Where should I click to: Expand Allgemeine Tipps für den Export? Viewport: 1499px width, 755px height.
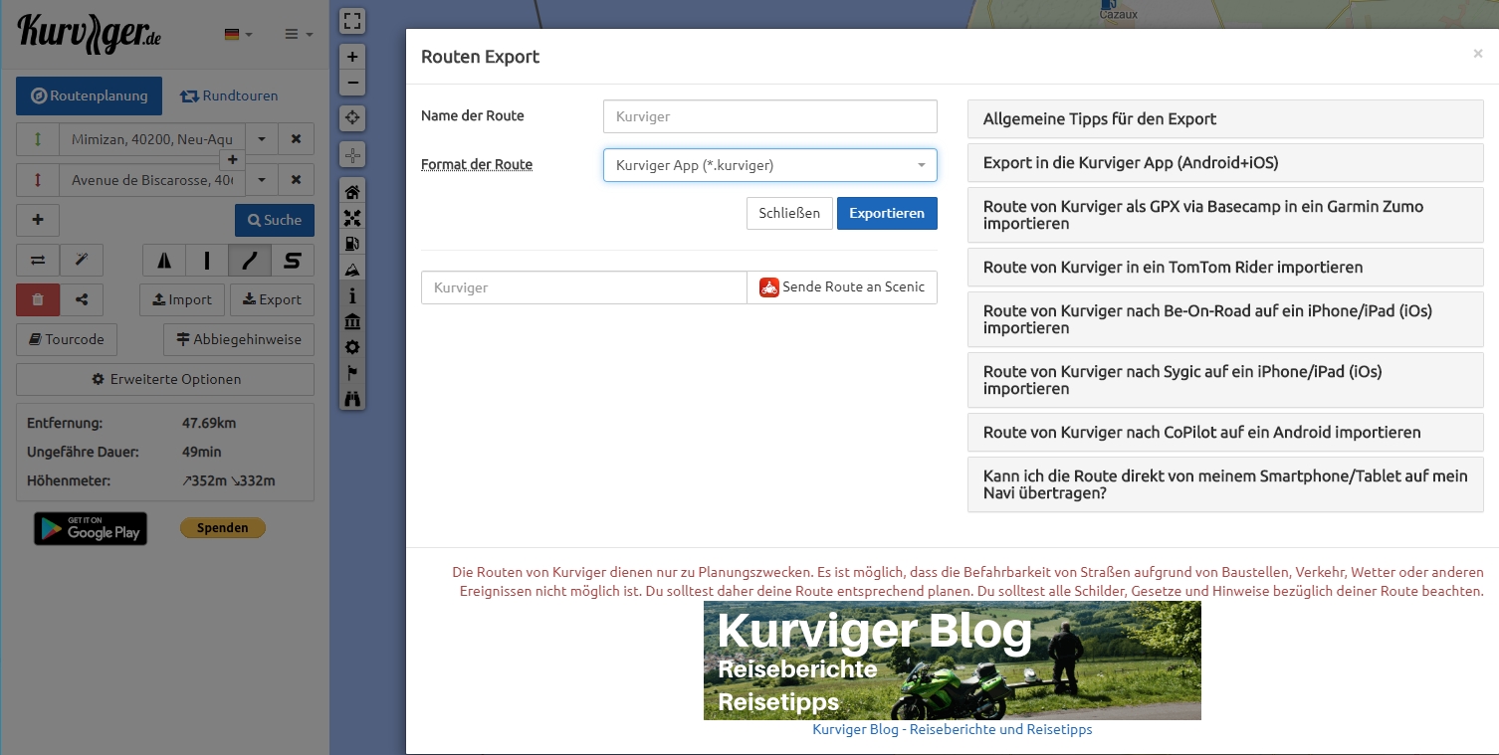(x=1225, y=118)
